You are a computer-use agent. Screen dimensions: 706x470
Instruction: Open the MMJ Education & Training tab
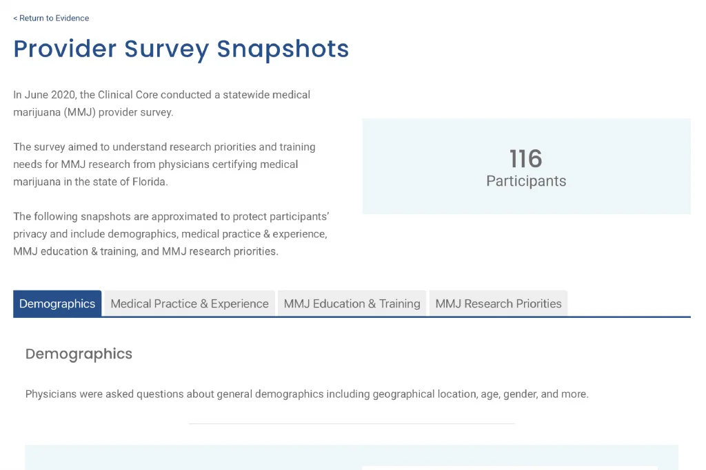click(x=351, y=303)
